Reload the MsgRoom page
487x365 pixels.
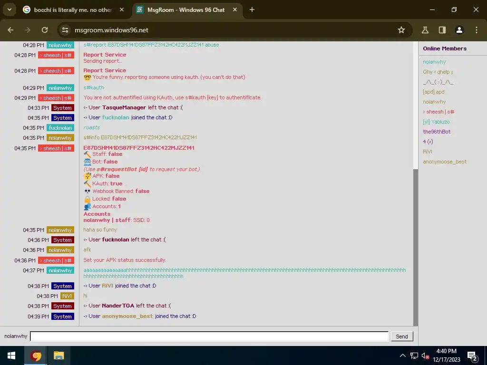pyautogui.click(x=45, y=30)
